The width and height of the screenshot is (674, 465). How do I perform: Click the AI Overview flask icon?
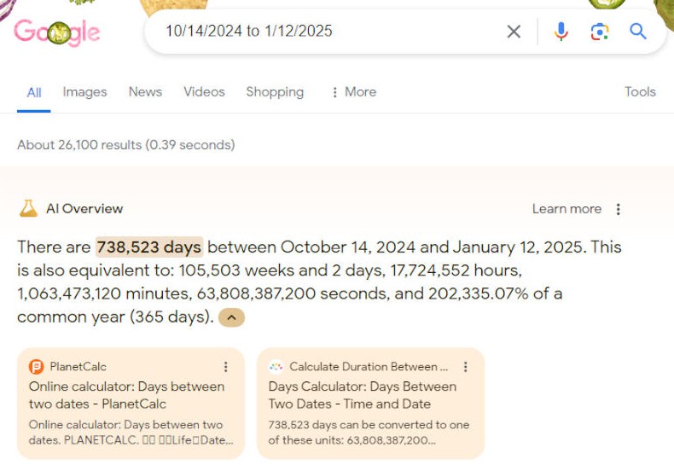click(28, 208)
